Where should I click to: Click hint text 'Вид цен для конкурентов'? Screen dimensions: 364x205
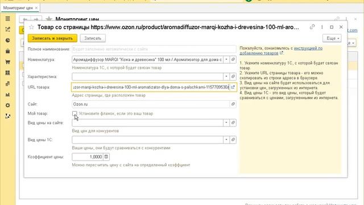point(96,131)
